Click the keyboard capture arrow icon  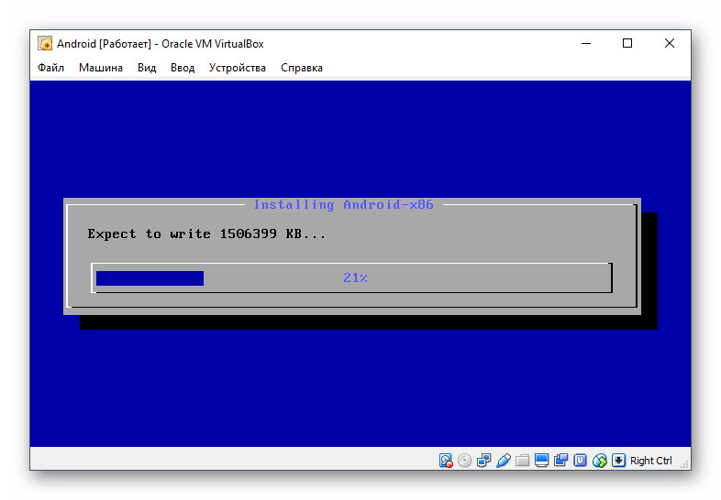tap(618, 460)
